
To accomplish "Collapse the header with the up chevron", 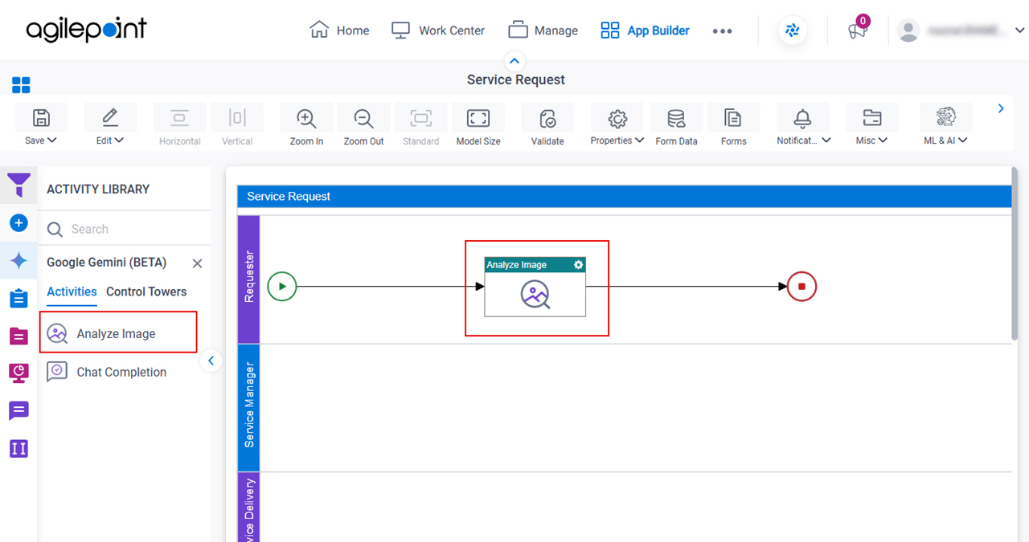I will tap(514, 61).
